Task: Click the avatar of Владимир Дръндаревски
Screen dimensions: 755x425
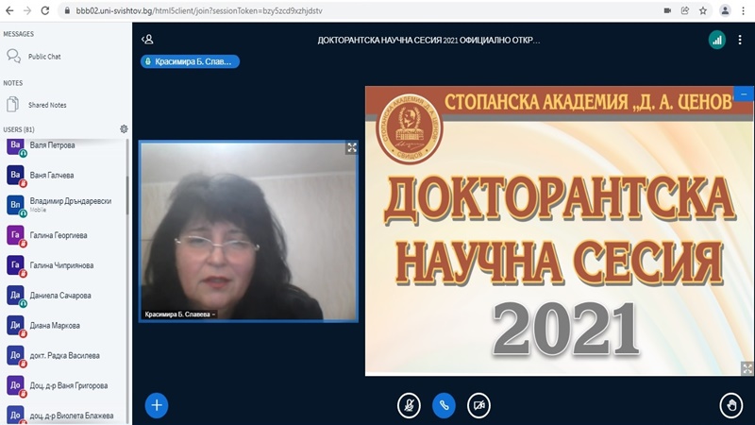Action: coord(15,205)
